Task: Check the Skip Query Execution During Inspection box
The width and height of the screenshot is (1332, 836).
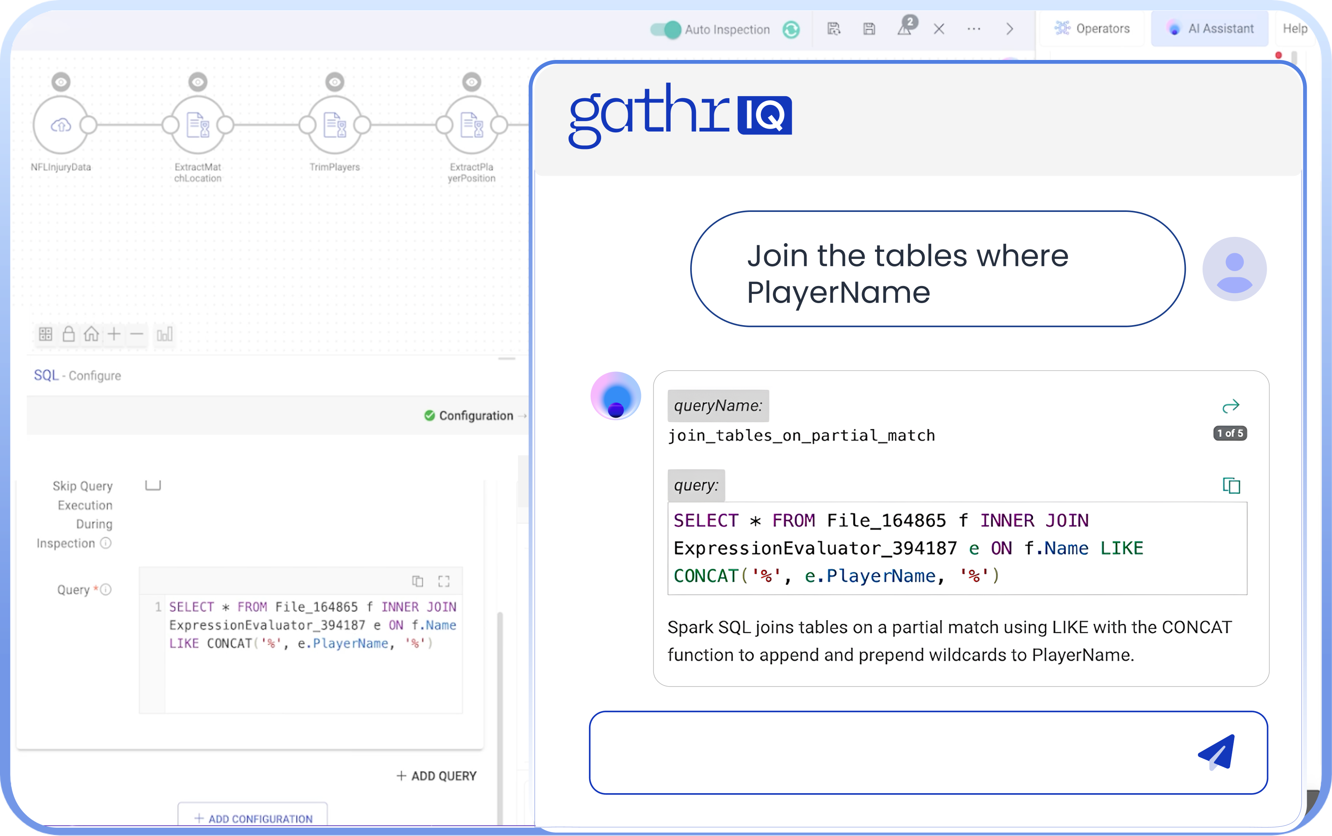Action: tap(152, 485)
